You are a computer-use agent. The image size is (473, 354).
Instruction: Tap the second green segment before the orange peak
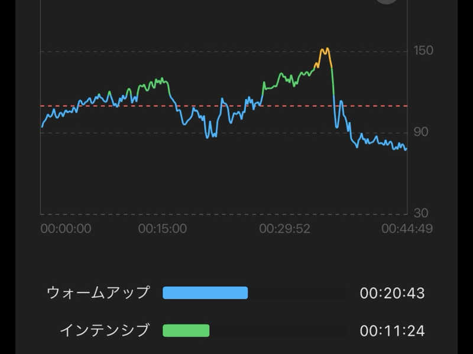click(x=290, y=78)
